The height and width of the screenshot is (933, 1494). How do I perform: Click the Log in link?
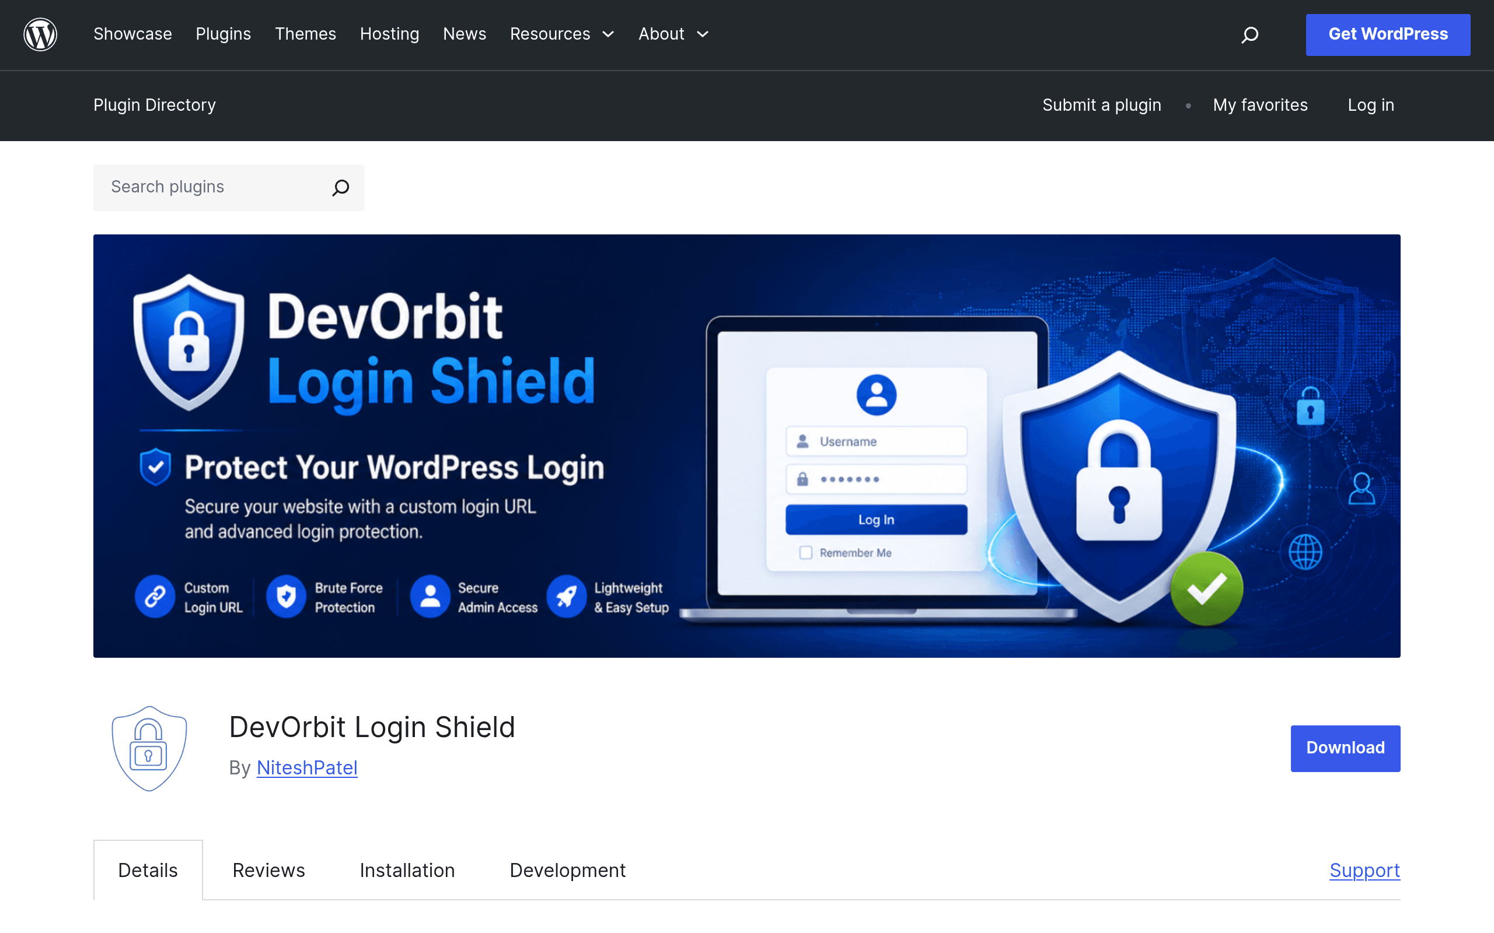coord(1370,105)
